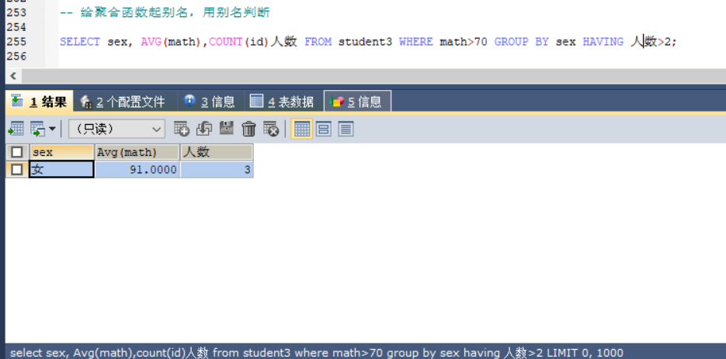Image resolution: width=726 pixels, height=359 pixels.
Task: Click the SELECT keyword on line 255
Action: pos(80,42)
